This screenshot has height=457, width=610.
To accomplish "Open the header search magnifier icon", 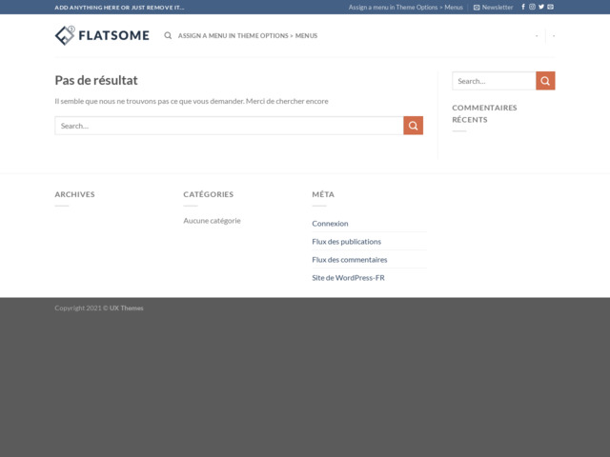I will tap(168, 35).
